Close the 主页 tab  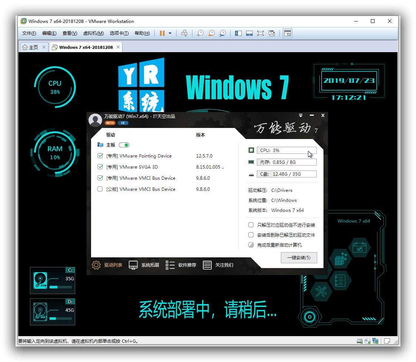point(44,47)
